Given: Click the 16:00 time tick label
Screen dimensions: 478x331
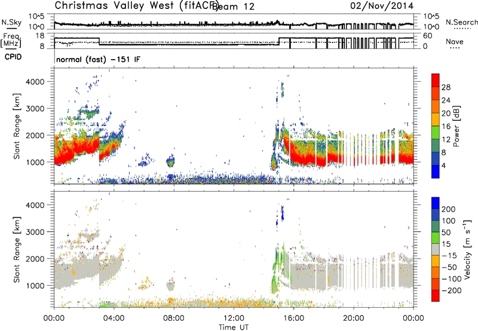Looking at the screenshot, I should click(x=293, y=318).
